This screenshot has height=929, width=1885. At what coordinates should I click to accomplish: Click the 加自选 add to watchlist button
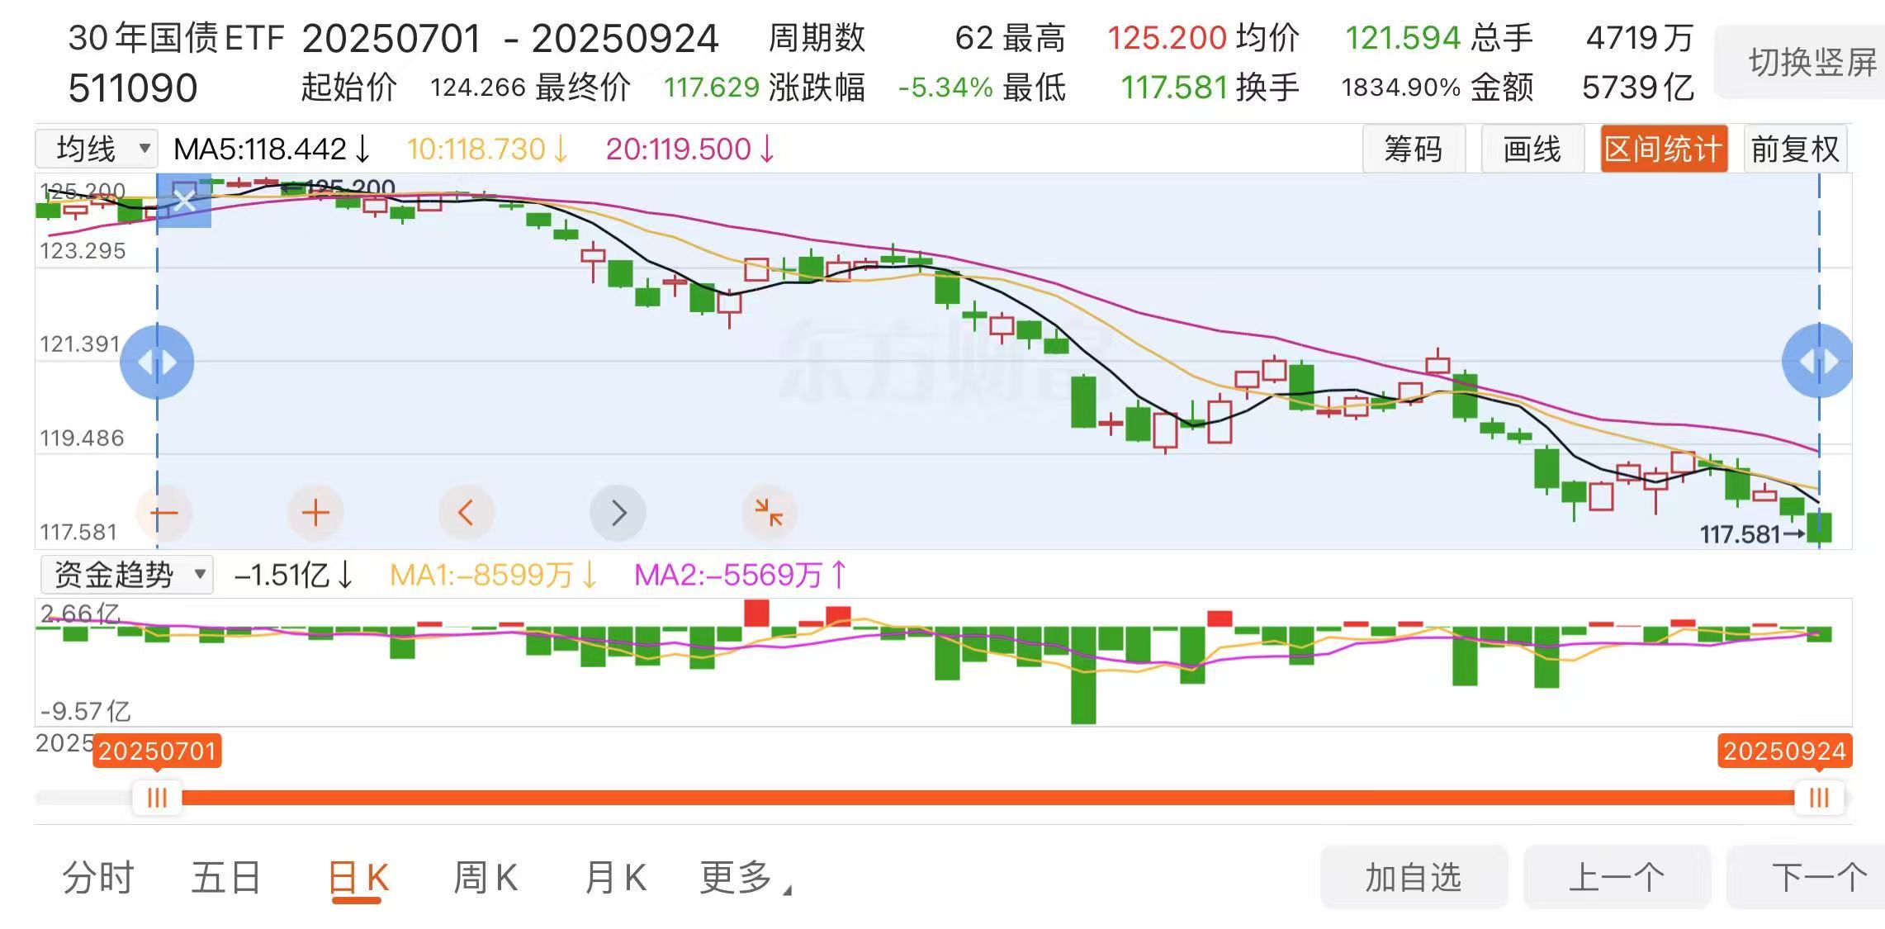coord(1413,878)
